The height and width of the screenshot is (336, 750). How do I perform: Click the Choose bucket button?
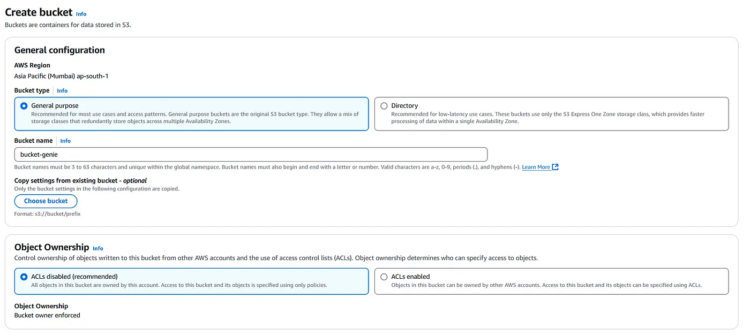46,201
